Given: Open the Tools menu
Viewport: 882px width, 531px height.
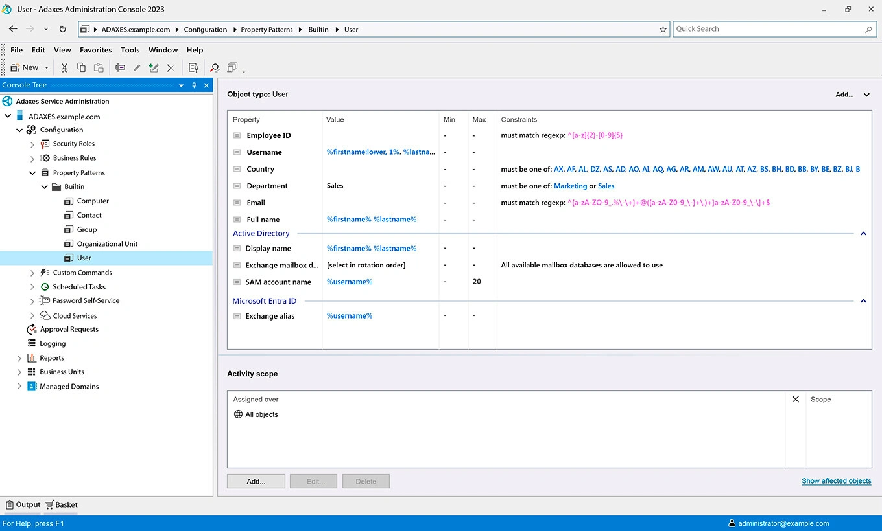Looking at the screenshot, I should pyautogui.click(x=130, y=50).
